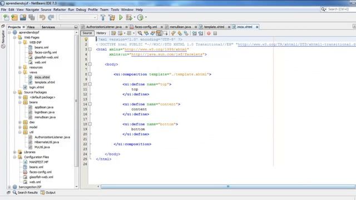Toggle bookmark on current line
356x200 pixels.
point(186,33)
